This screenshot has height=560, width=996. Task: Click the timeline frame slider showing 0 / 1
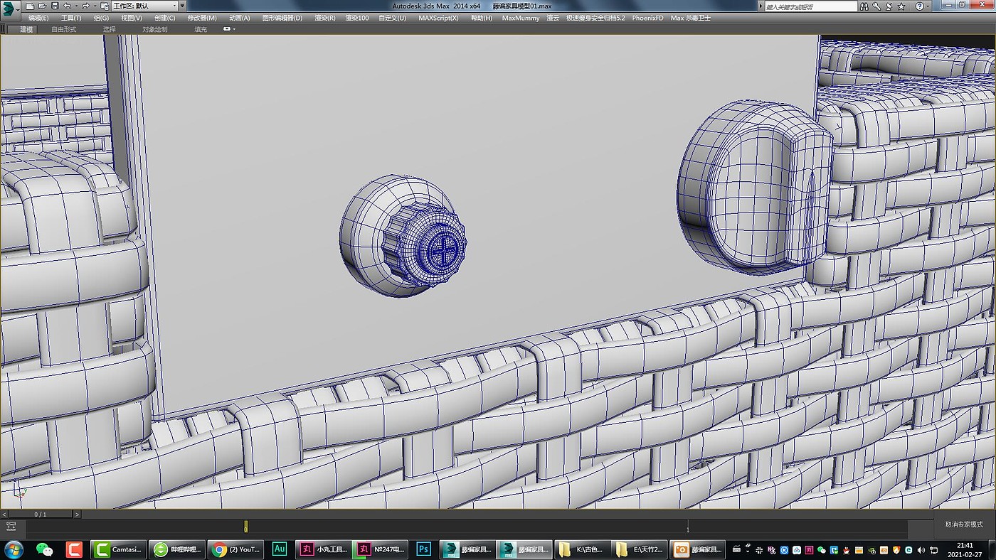point(41,514)
